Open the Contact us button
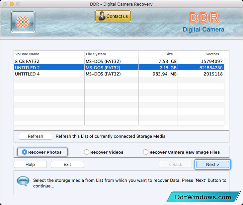The image size is (243, 205). click(x=113, y=16)
